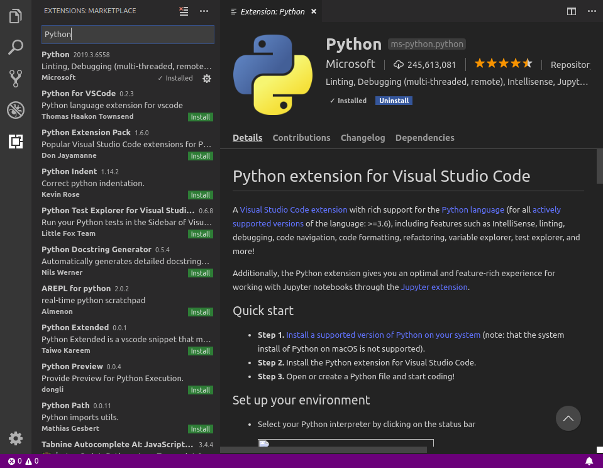Uninstall the Python extension
Image resolution: width=603 pixels, height=468 pixels.
coord(394,101)
